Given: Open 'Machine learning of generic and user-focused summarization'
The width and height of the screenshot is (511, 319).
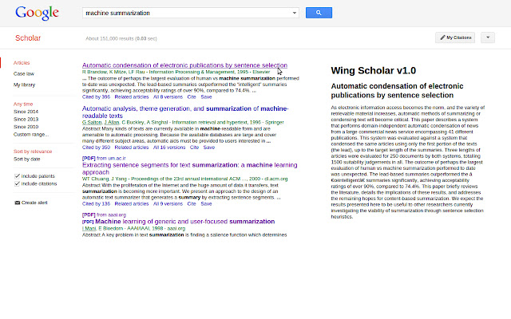Looking at the screenshot, I should 184,222.
